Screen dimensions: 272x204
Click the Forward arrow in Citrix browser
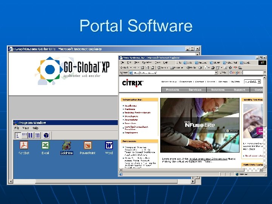135,68
